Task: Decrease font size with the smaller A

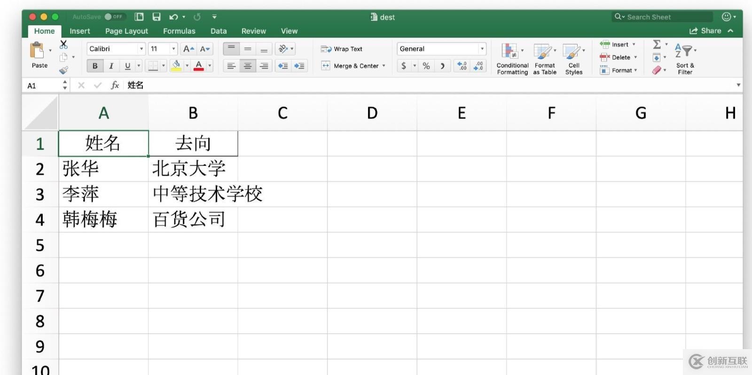Action: pyautogui.click(x=205, y=49)
